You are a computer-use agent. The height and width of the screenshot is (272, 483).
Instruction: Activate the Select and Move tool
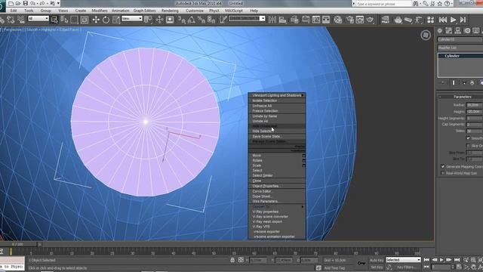(96, 20)
